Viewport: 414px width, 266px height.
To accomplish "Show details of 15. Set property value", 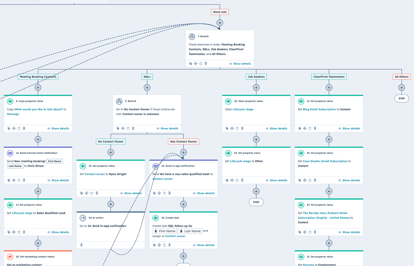I will pyautogui.click(x=276, y=180).
